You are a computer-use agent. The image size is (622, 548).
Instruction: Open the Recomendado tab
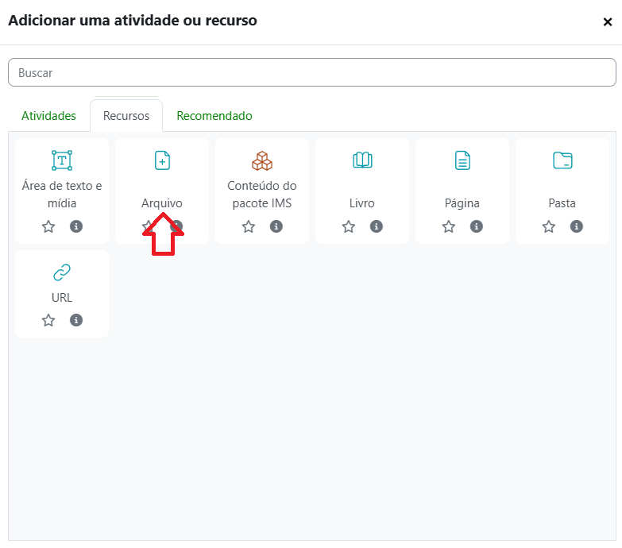click(x=214, y=116)
